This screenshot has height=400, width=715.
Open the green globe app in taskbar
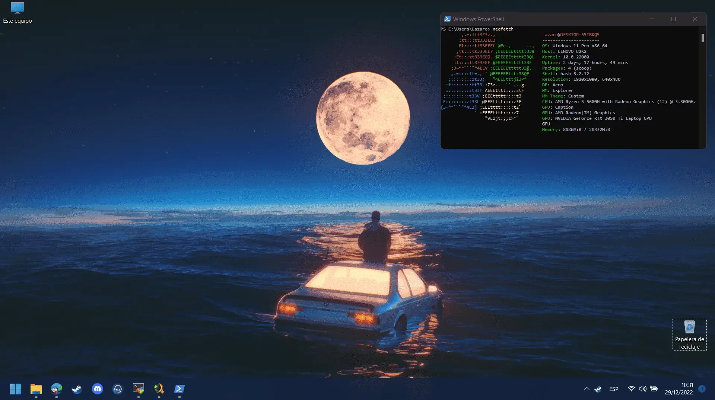pyautogui.click(x=159, y=389)
